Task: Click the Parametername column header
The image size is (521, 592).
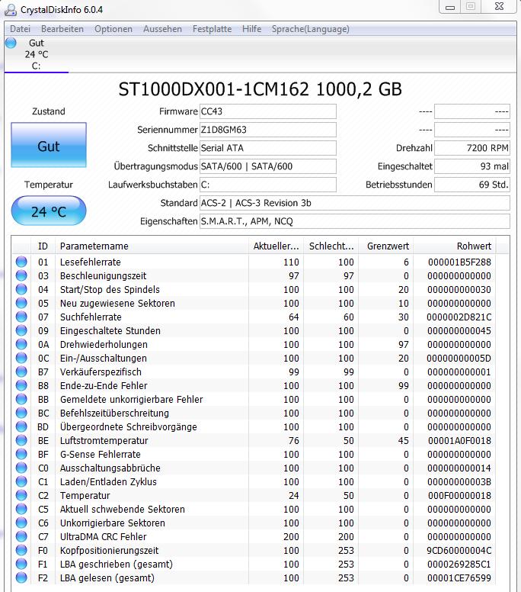Action: tap(152, 246)
